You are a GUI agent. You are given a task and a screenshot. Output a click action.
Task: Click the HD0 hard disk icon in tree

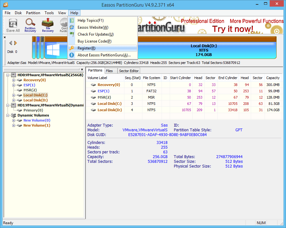[x=14, y=75]
